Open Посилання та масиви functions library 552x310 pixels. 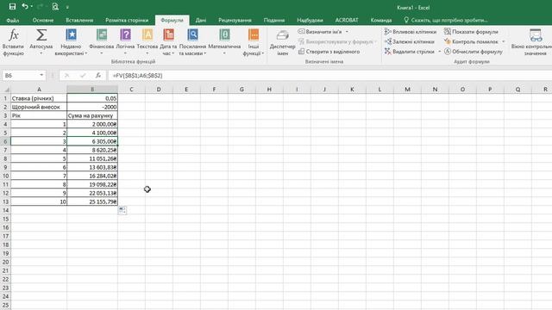[192, 42]
